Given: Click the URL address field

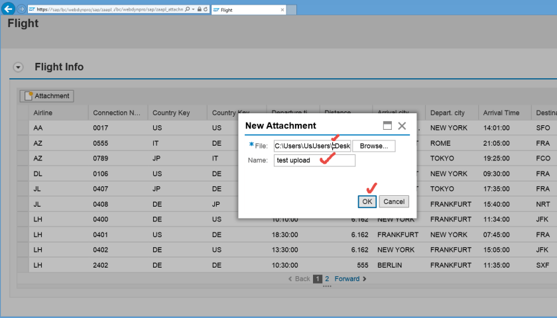Looking at the screenshot, I should pyautogui.click(x=109, y=9).
